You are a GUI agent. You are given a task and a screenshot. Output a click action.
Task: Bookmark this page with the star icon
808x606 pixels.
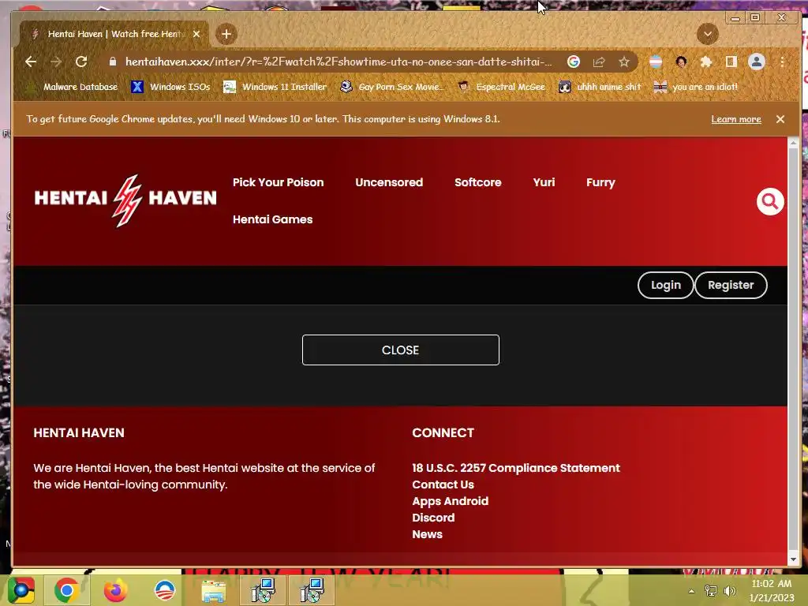(624, 62)
